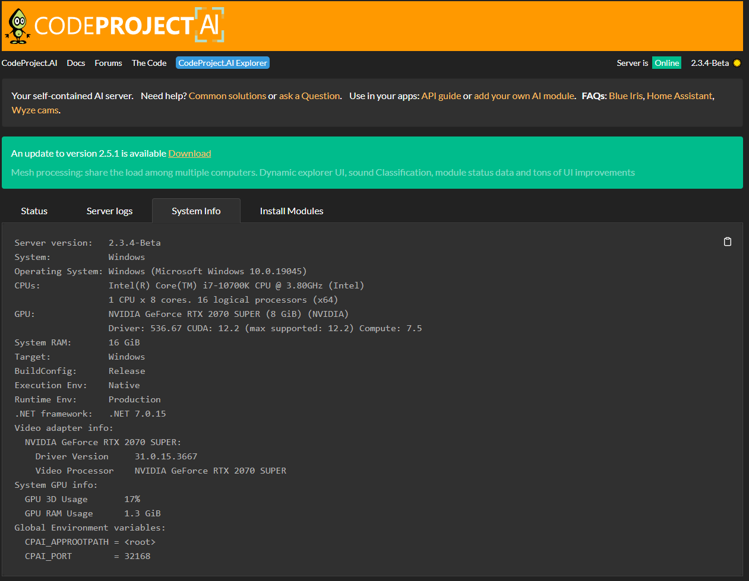Click the System RAM '16 GiB' value
This screenshot has width=749, height=581.
coord(124,342)
